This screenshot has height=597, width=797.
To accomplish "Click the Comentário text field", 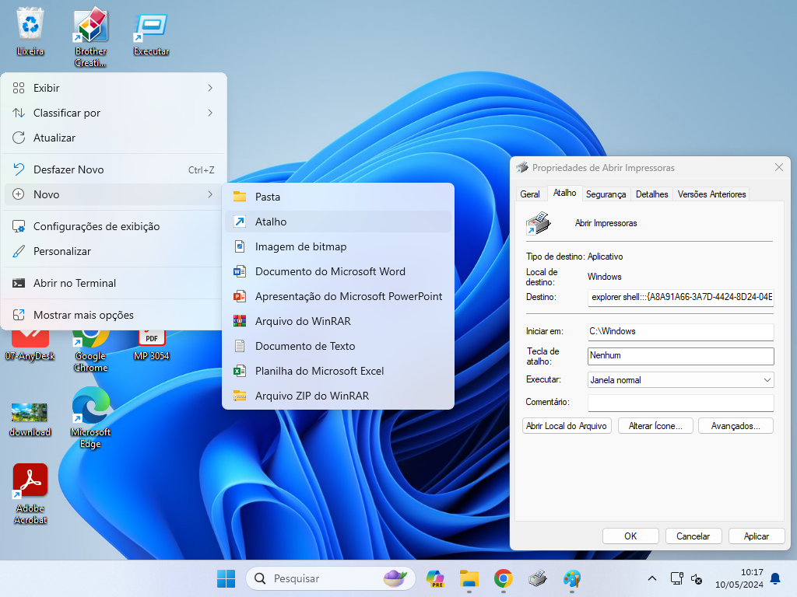I will click(680, 403).
